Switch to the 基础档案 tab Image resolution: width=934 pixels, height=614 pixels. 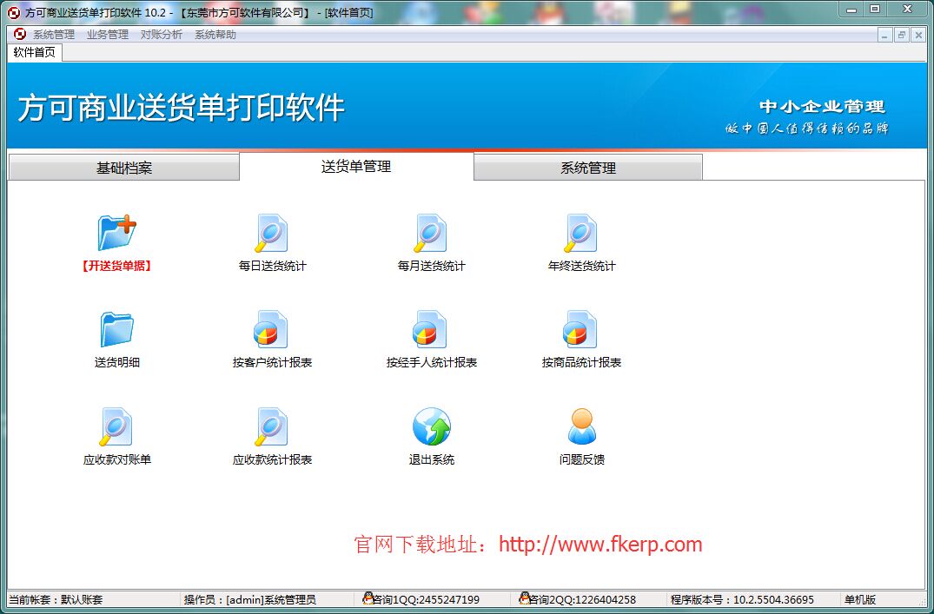124,168
